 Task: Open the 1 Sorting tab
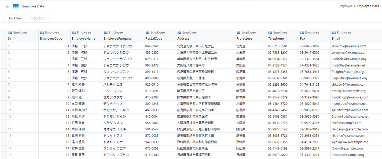tap(38, 18)
